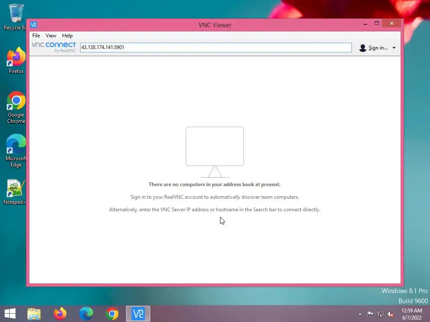
Task: Select the Notepad++ desktop shortcut
Action: tap(15, 192)
